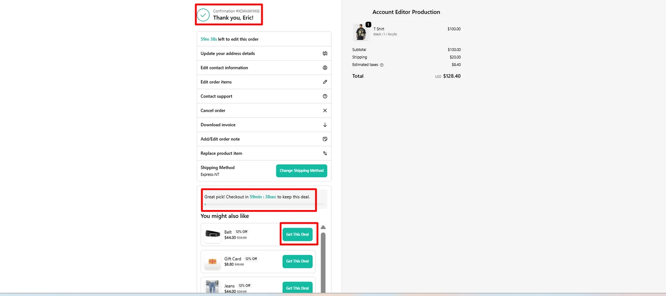The width and height of the screenshot is (666, 296).
Task: Click Change Shipping Method button
Action: [301, 171]
